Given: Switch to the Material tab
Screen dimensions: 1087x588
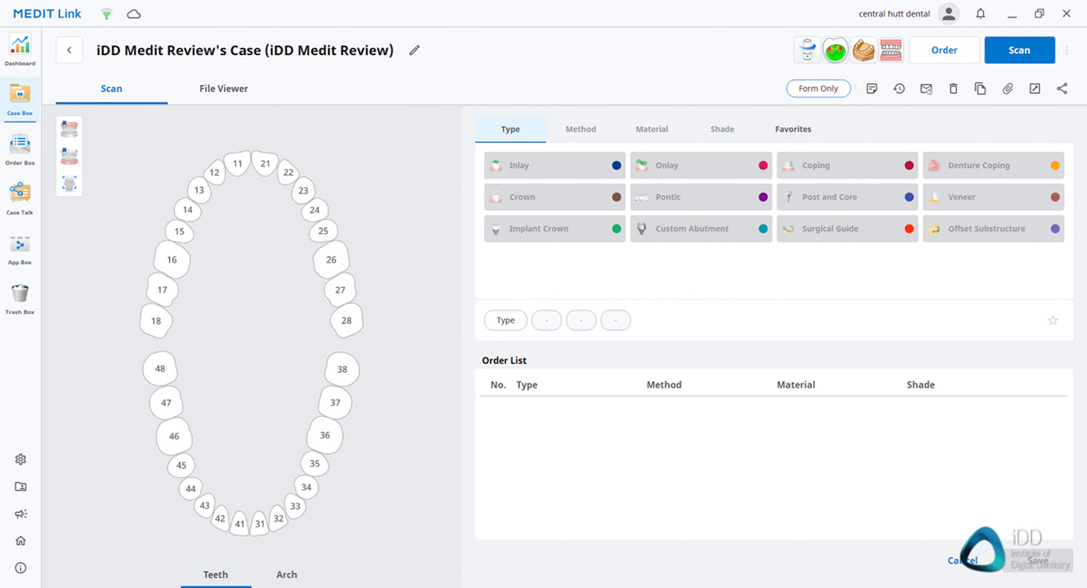Looking at the screenshot, I should (651, 129).
